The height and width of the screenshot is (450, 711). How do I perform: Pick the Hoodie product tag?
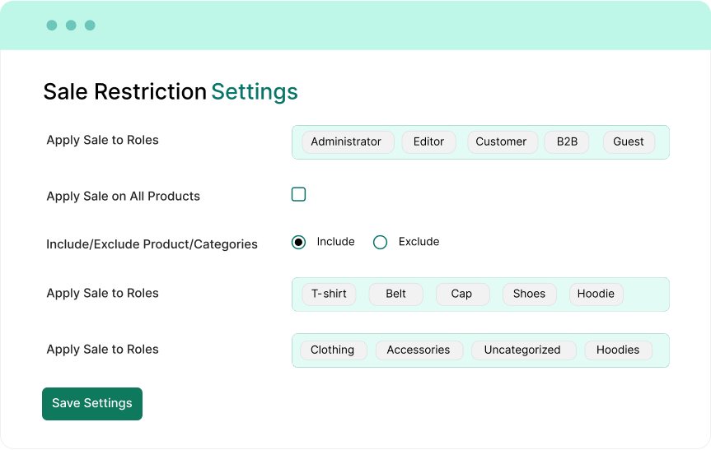tap(596, 294)
